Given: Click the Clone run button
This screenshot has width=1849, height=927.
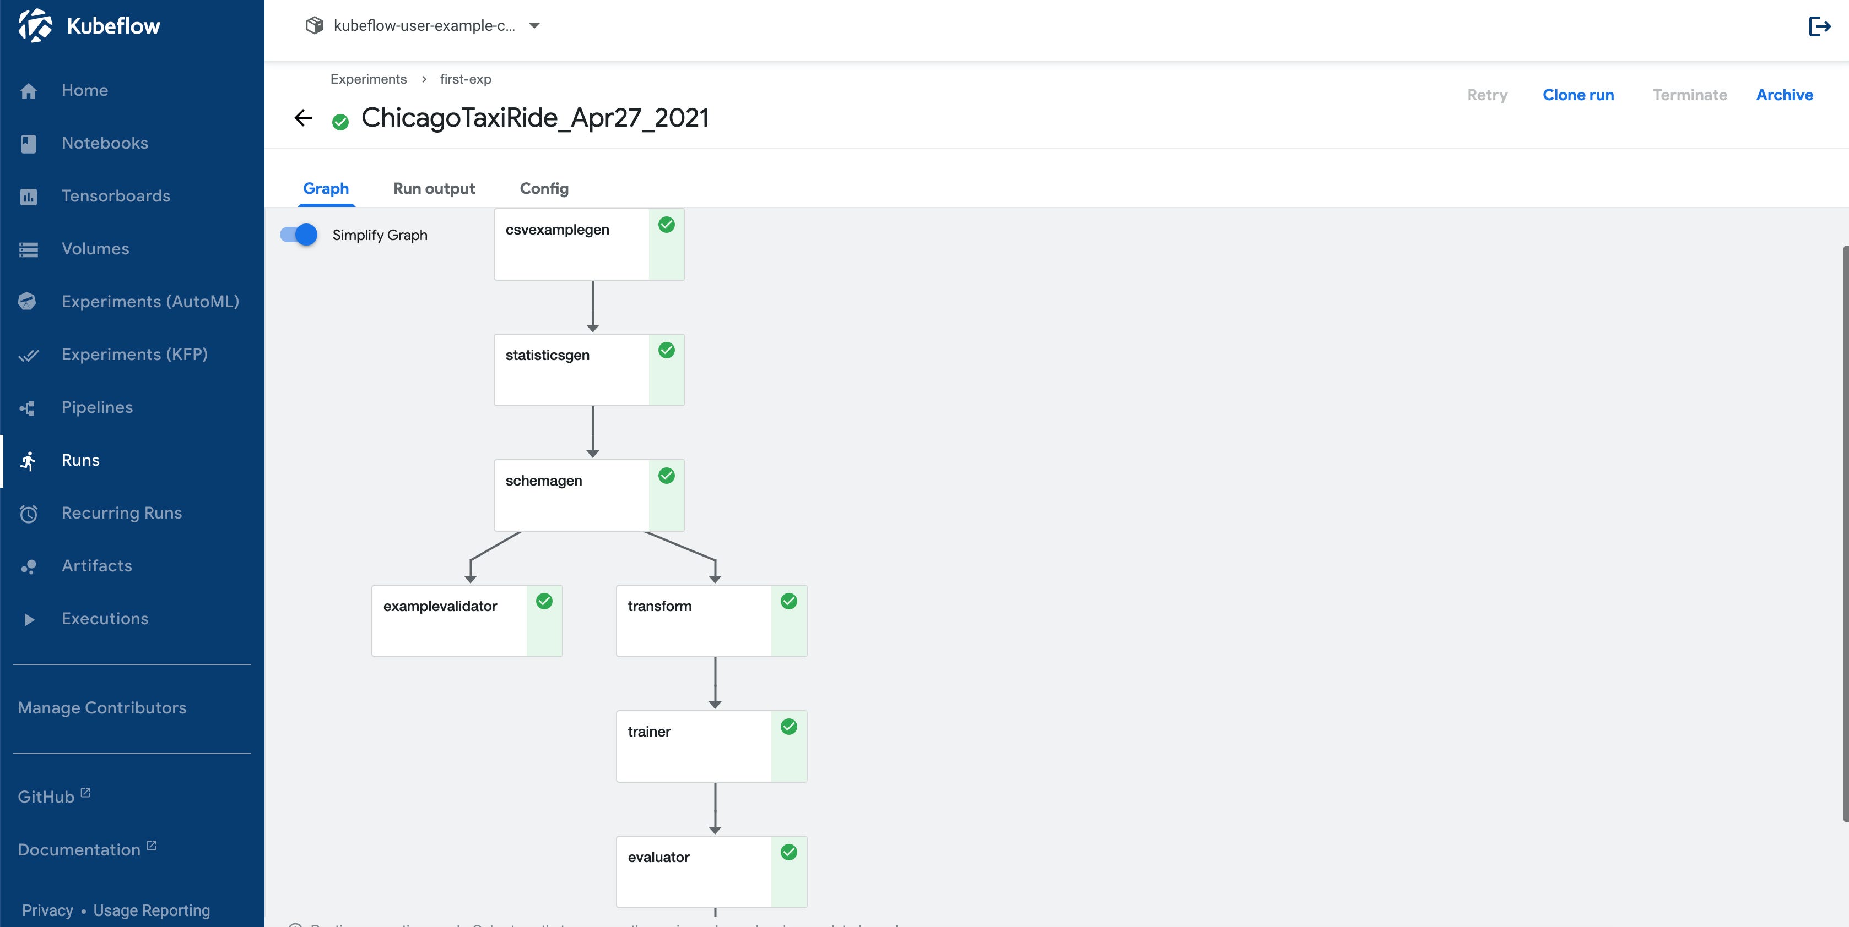Looking at the screenshot, I should pos(1578,95).
